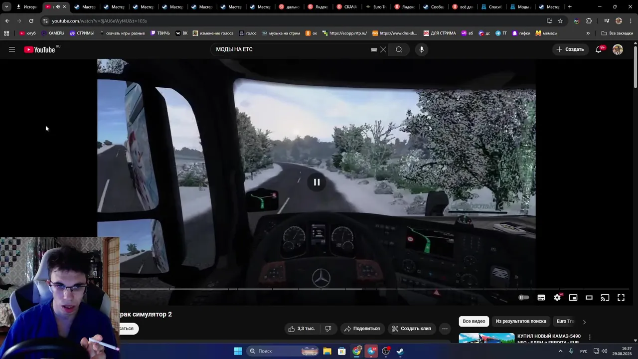Start voice search with the microphone
638x359 pixels.
click(422, 49)
